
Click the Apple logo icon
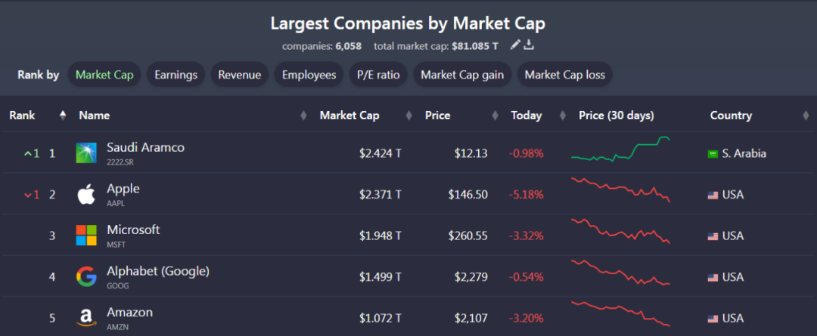tap(86, 195)
